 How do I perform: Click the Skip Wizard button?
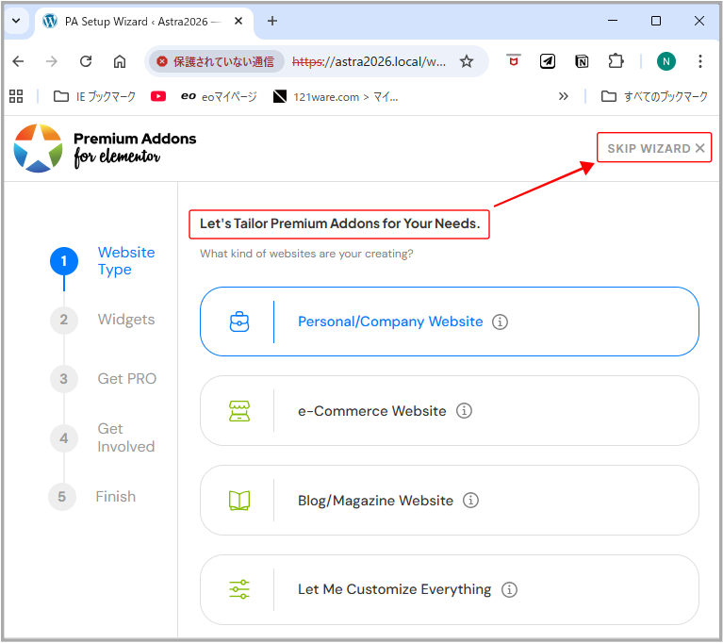654,148
